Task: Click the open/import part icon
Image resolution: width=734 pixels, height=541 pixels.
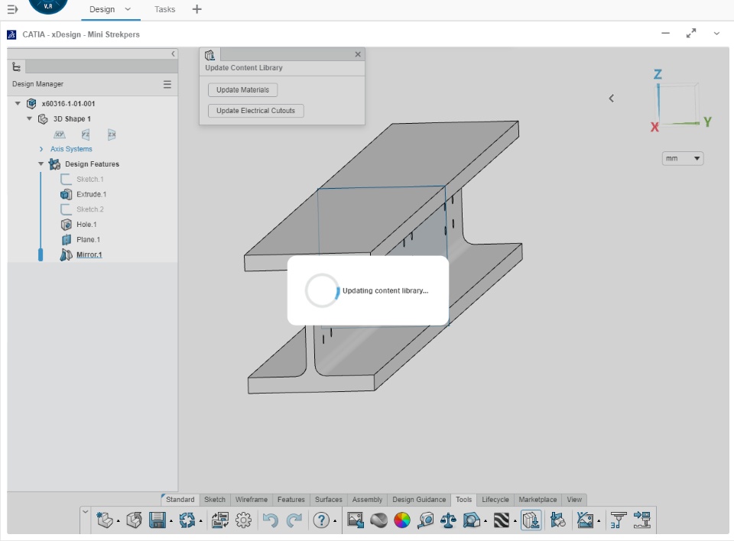Action: point(134,520)
